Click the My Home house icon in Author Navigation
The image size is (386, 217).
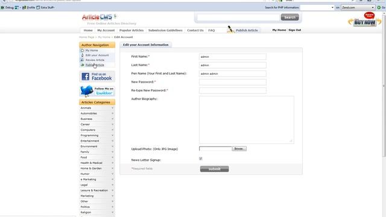click(x=83, y=50)
